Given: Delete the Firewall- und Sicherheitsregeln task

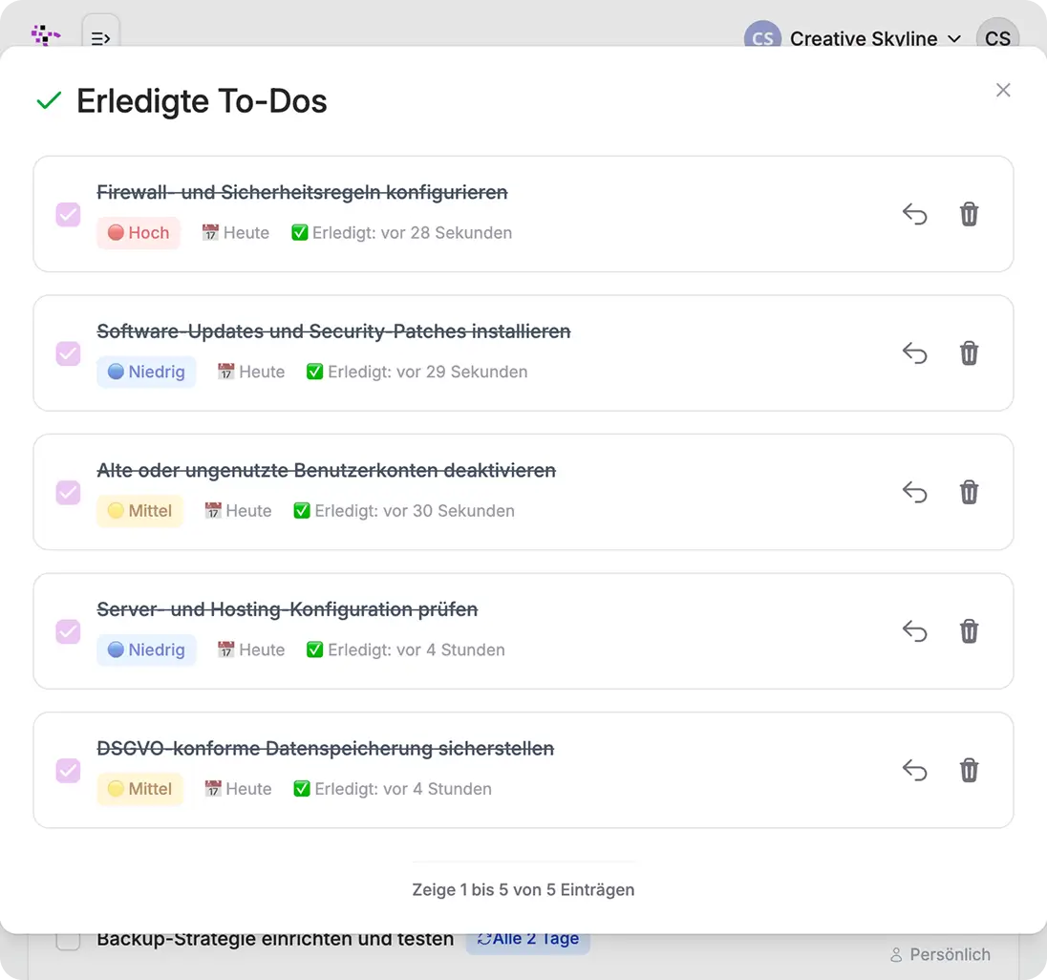Looking at the screenshot, I should point(969,215).
